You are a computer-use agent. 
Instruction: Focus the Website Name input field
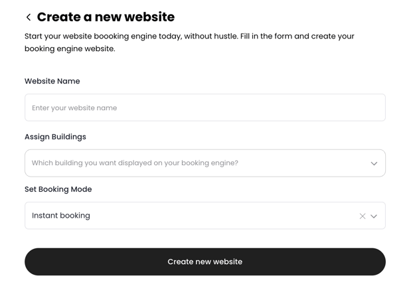(x=205, y=108)
